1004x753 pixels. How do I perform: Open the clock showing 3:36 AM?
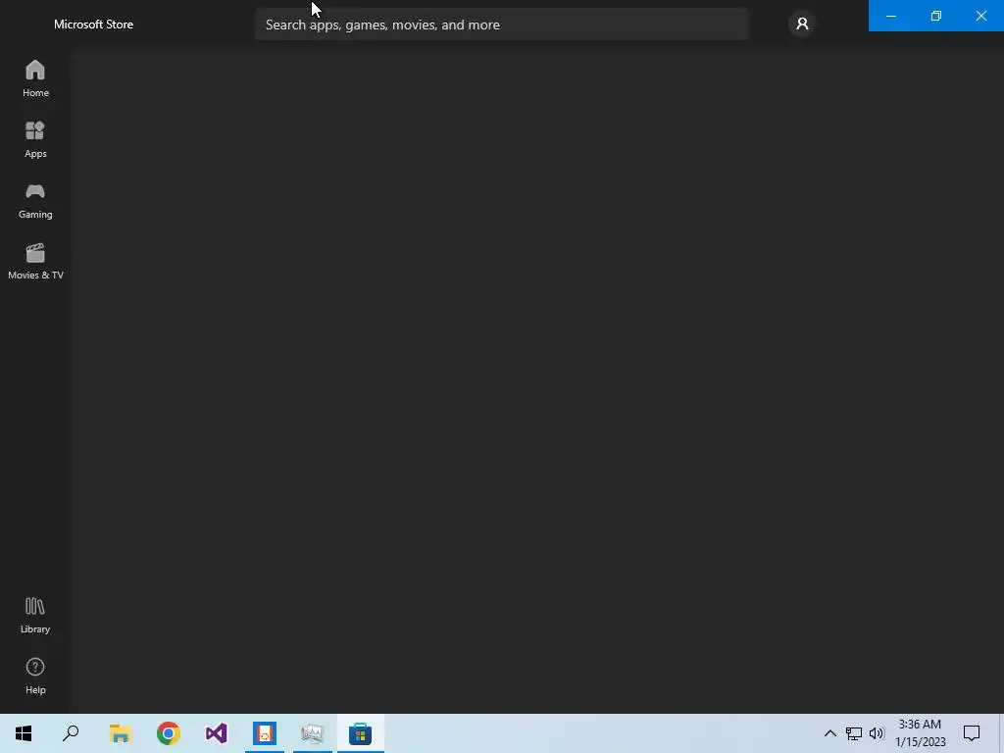[x=920, y=733]
